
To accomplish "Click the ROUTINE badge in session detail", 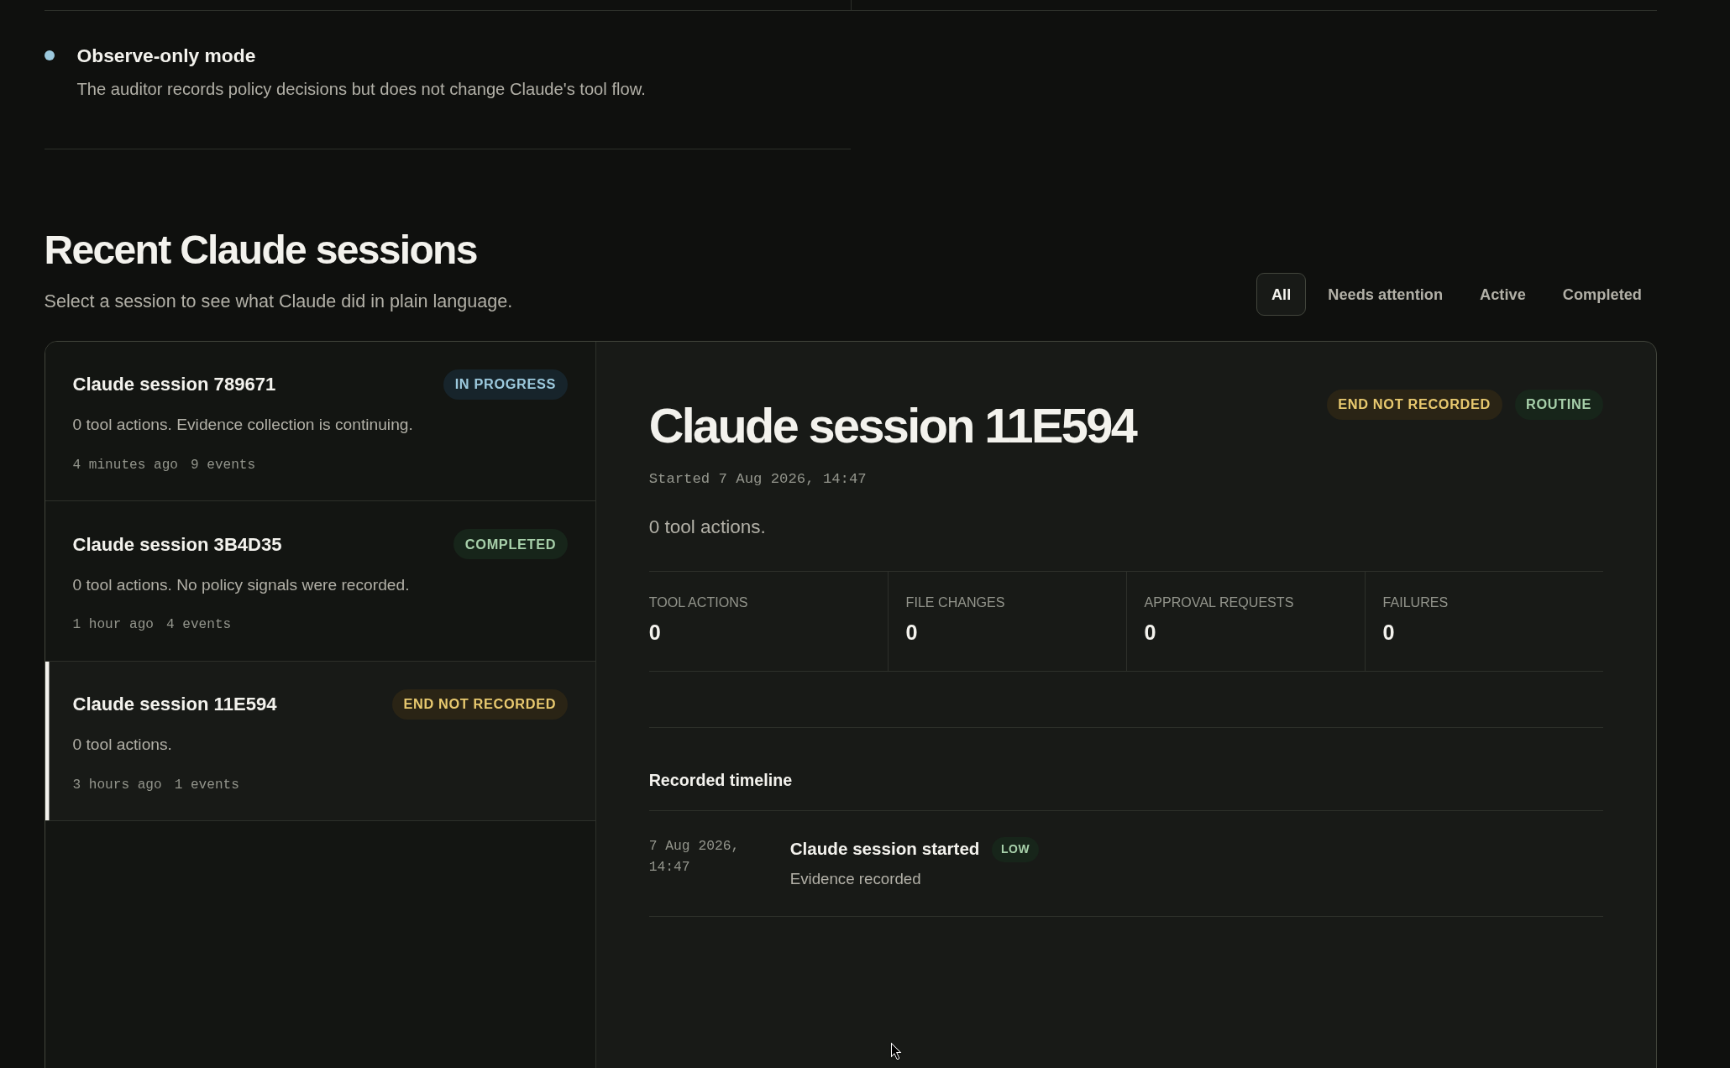I will [x=1558, y=405].
